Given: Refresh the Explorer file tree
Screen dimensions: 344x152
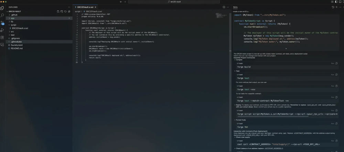Looking at the screenshot, I should tap(65, 11).
